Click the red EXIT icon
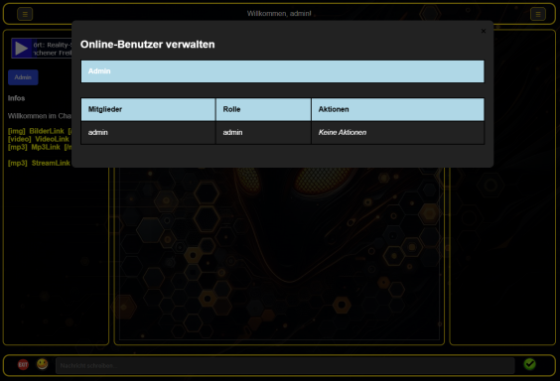Image resolution: width=560 pixels, height=381 pixels. pos(23,364)
